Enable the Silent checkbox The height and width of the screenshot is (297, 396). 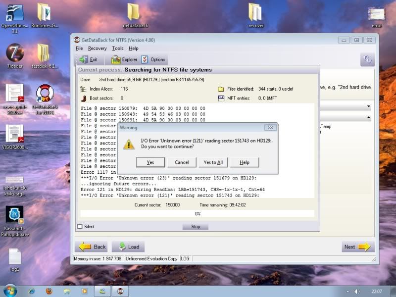[80, 227]
